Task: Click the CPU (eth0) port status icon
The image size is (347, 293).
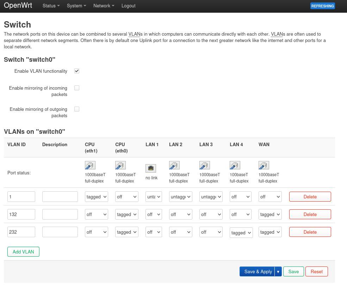Action: pos(120,166)
